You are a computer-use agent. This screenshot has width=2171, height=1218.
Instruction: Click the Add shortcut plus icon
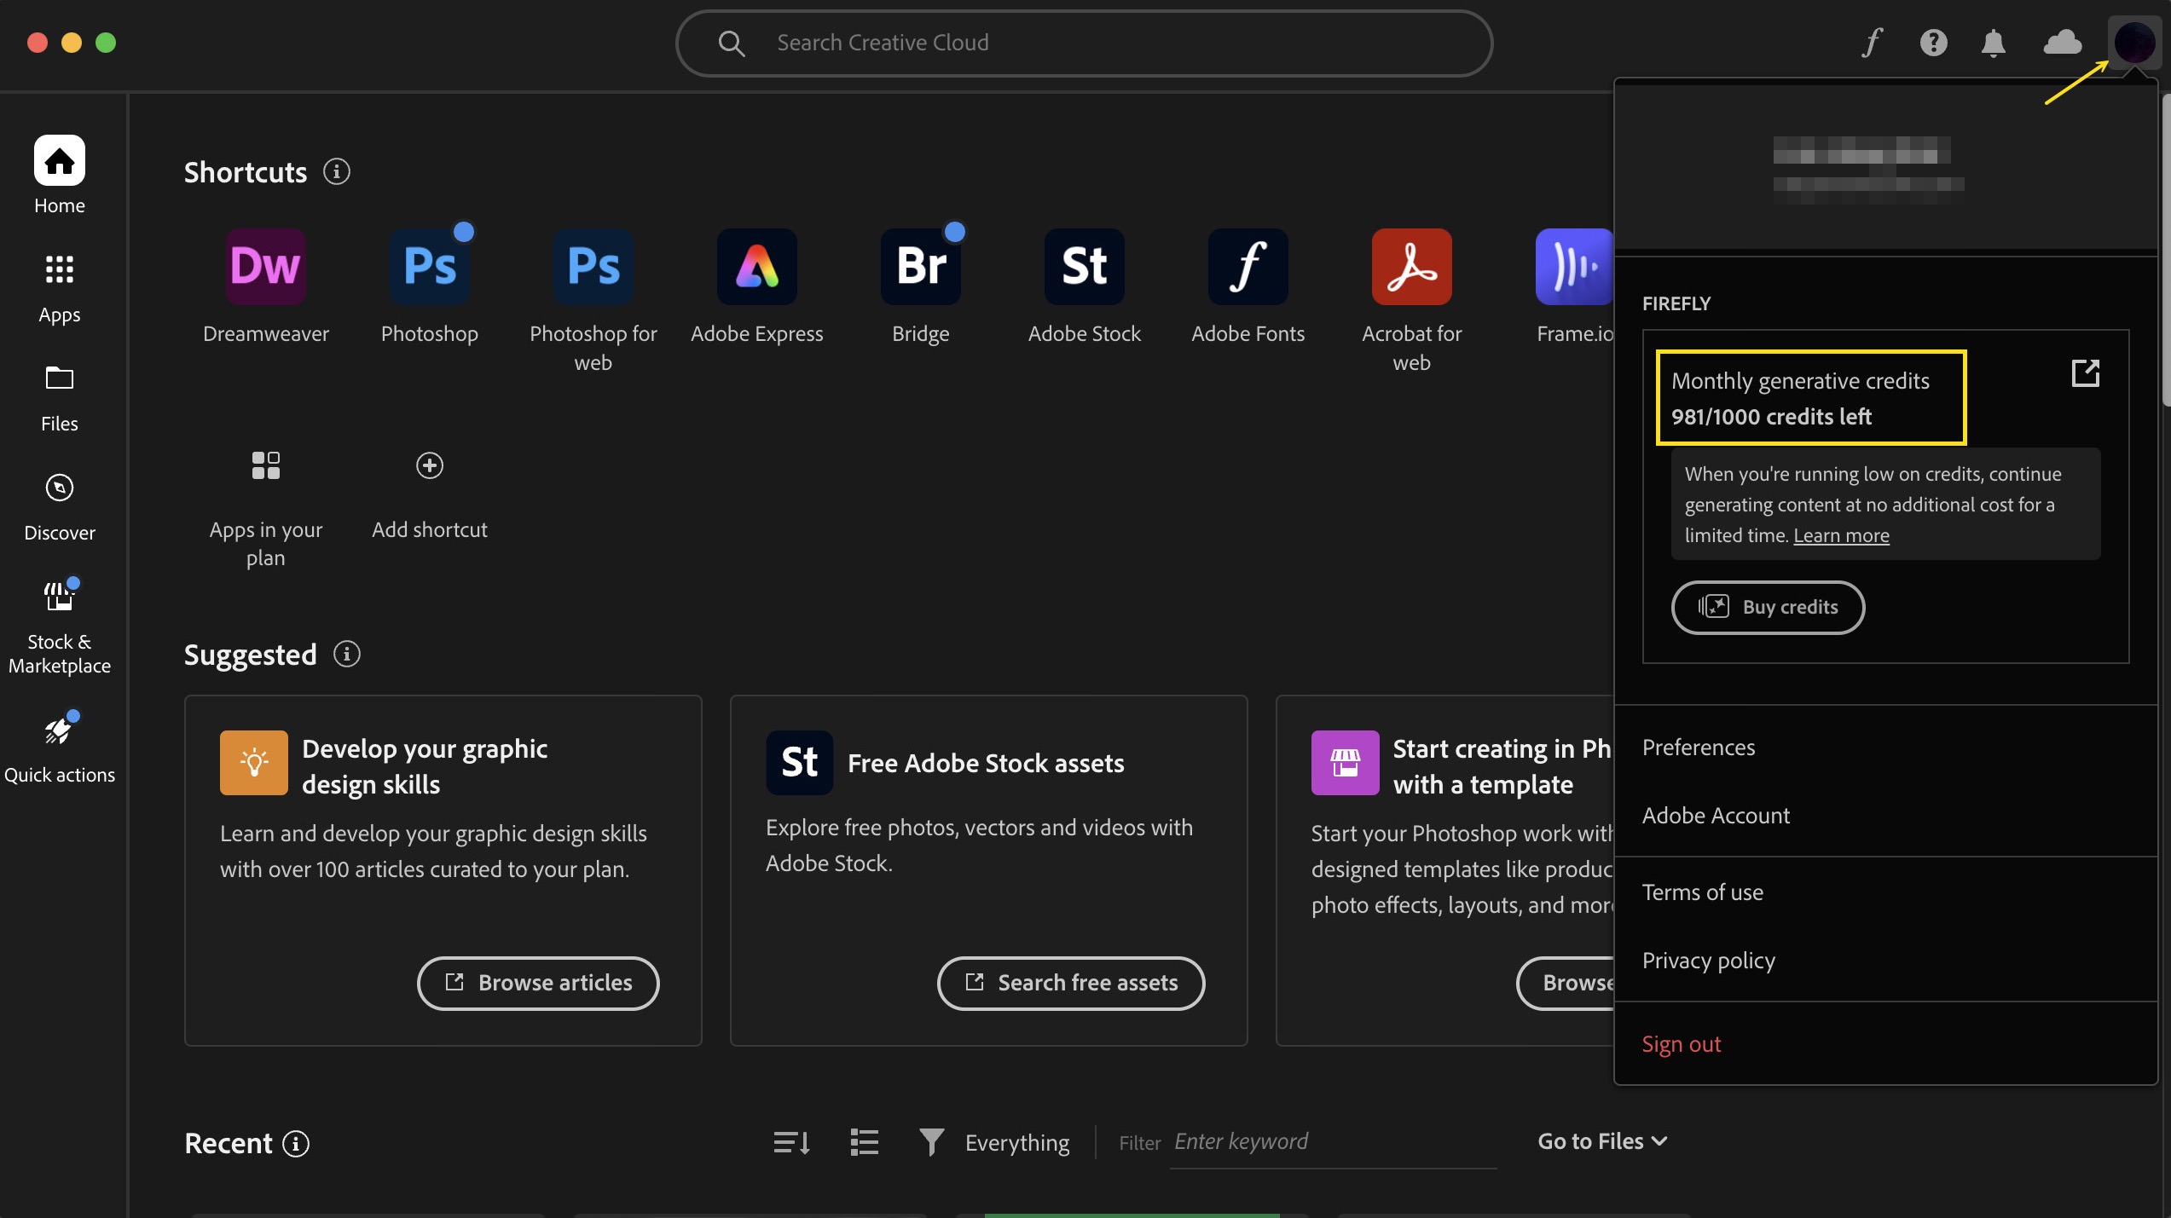pyautogui.click(x=429, y=465)
